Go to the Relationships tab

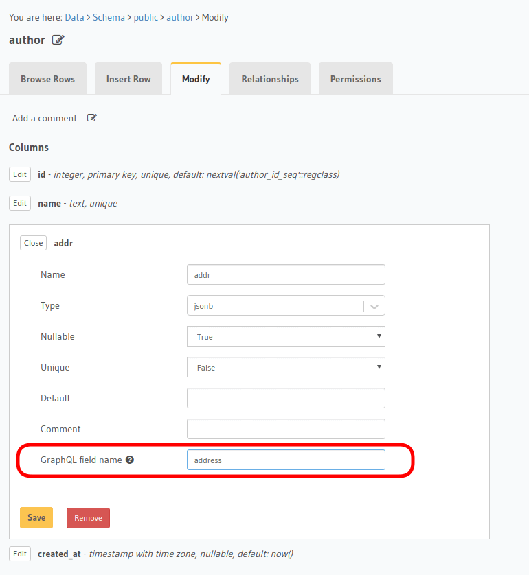coord(269,78)
